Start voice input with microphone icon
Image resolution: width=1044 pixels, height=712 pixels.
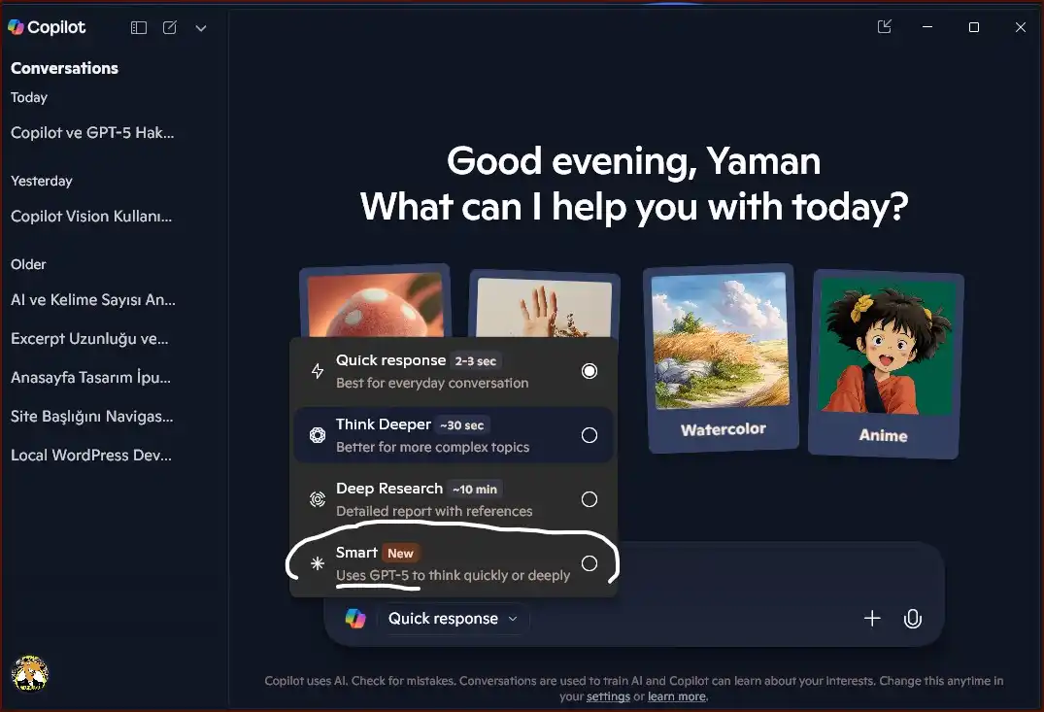[x=913, y=619]
